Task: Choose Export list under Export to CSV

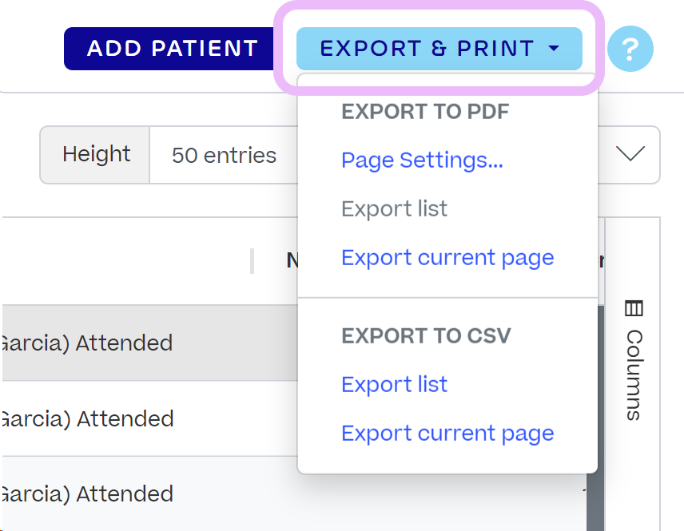Action: 394,385
